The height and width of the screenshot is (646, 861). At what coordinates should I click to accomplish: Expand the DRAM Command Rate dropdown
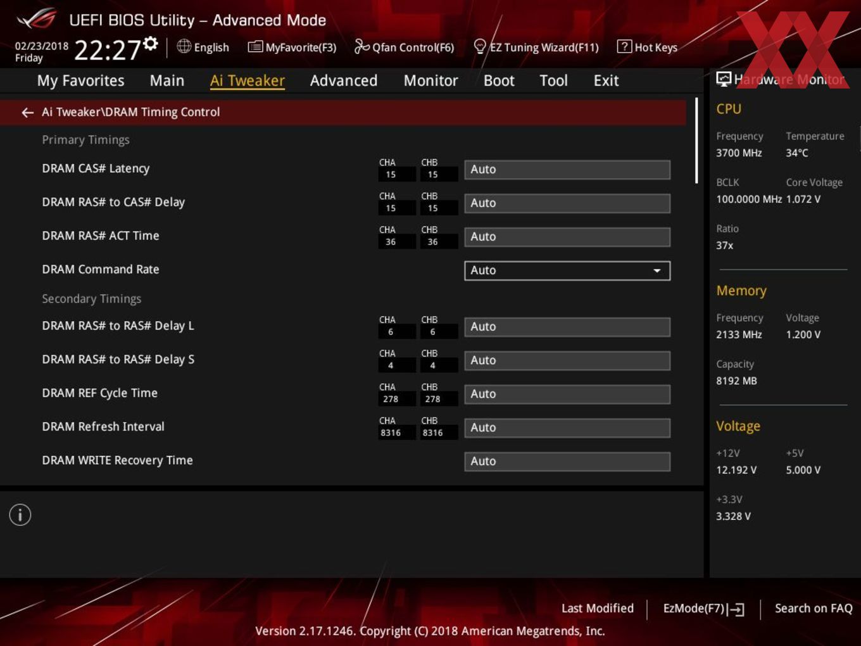(567, 270)
